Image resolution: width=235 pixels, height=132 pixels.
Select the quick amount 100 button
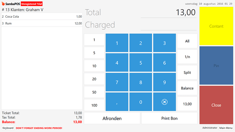click(94, 105)
